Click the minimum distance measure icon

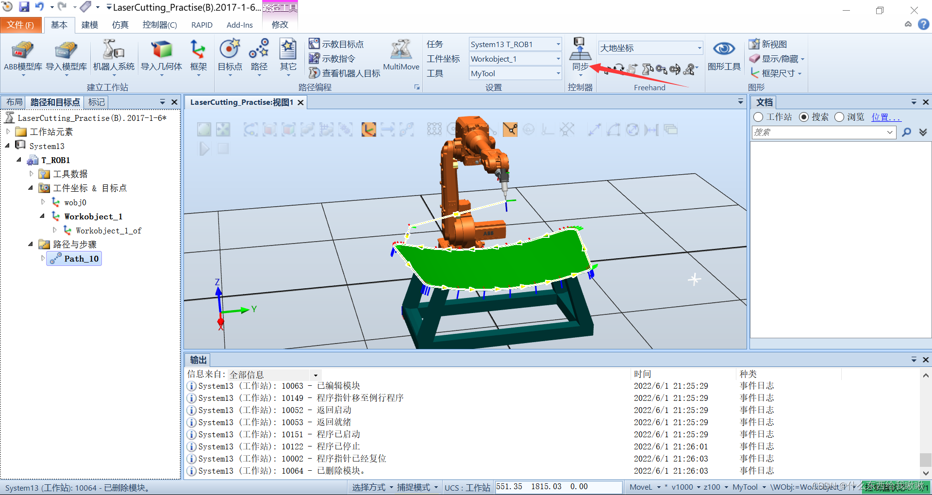click(x=651, y=130)
